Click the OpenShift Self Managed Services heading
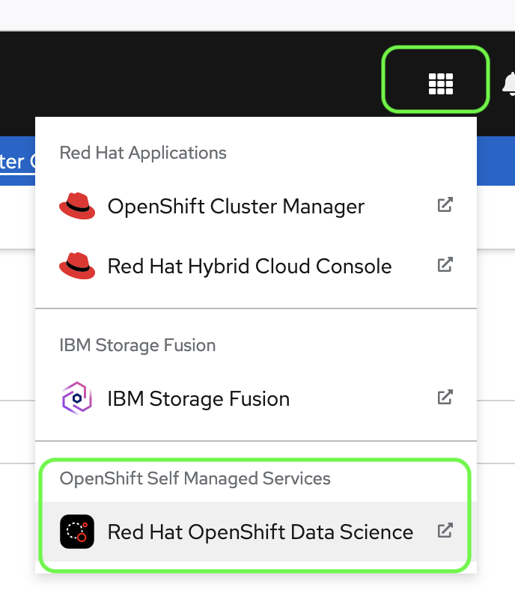 [195, 478]
